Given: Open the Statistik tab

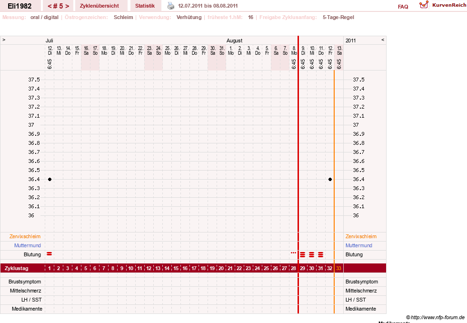Looking at the screenshot, I should pos(145,6).
